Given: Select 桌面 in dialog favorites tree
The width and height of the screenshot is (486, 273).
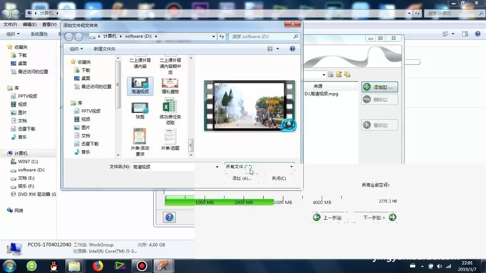Looking at the screenshot, I should click(x=82, y=78).
